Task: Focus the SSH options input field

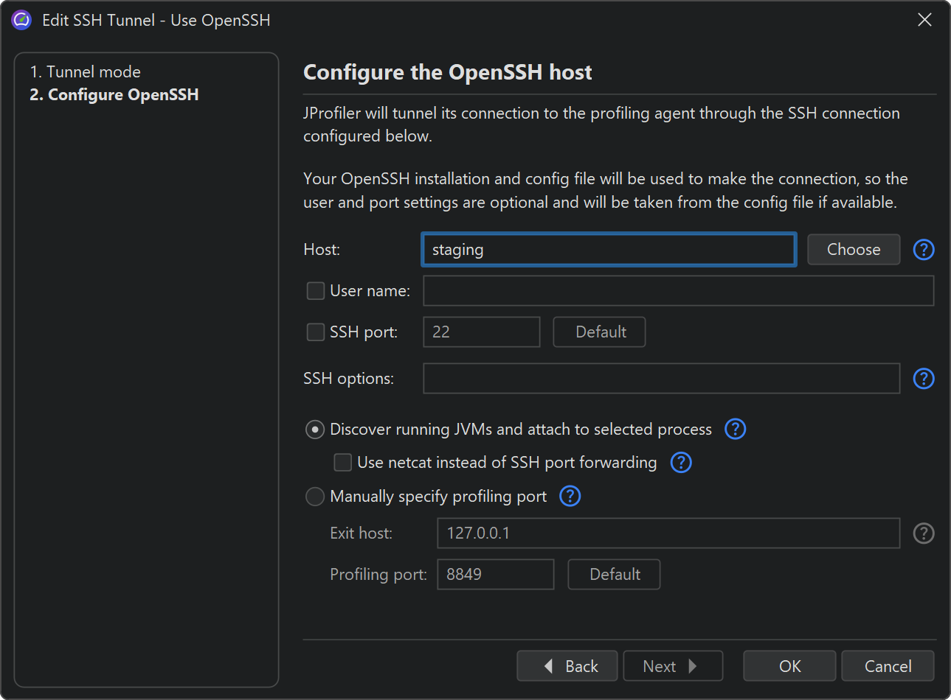Action: pyautogui.click(x=661, y=379)
